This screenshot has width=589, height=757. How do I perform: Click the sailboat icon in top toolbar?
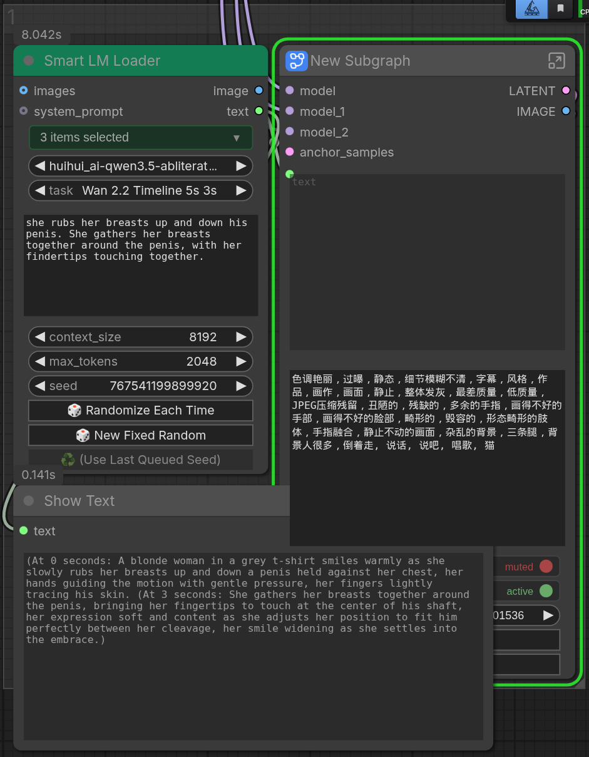pyautogui.click(x=531, y=9)
